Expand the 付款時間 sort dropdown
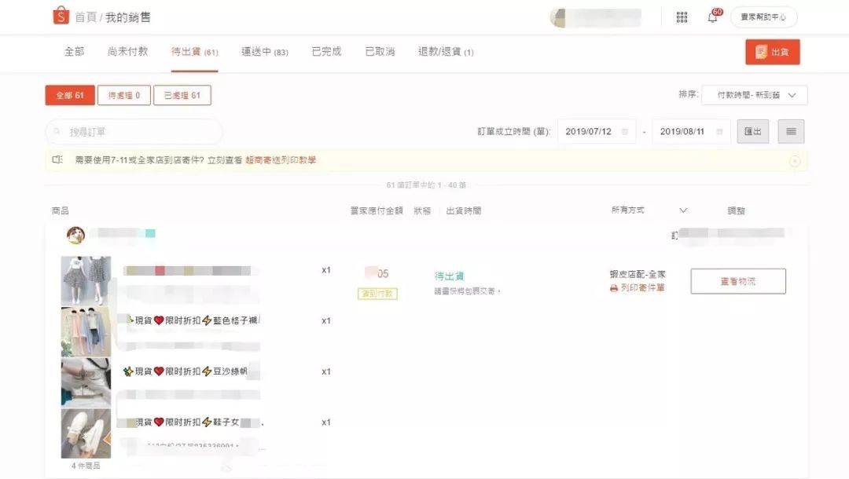Screen dimensions: 849x479 [754, 95]
